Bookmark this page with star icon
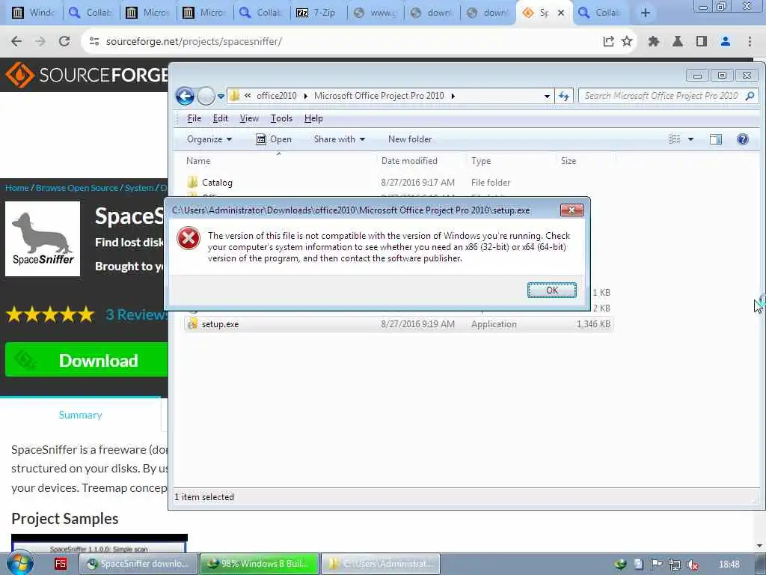This screenshot has width=766, height=575. tap(627, 42)
